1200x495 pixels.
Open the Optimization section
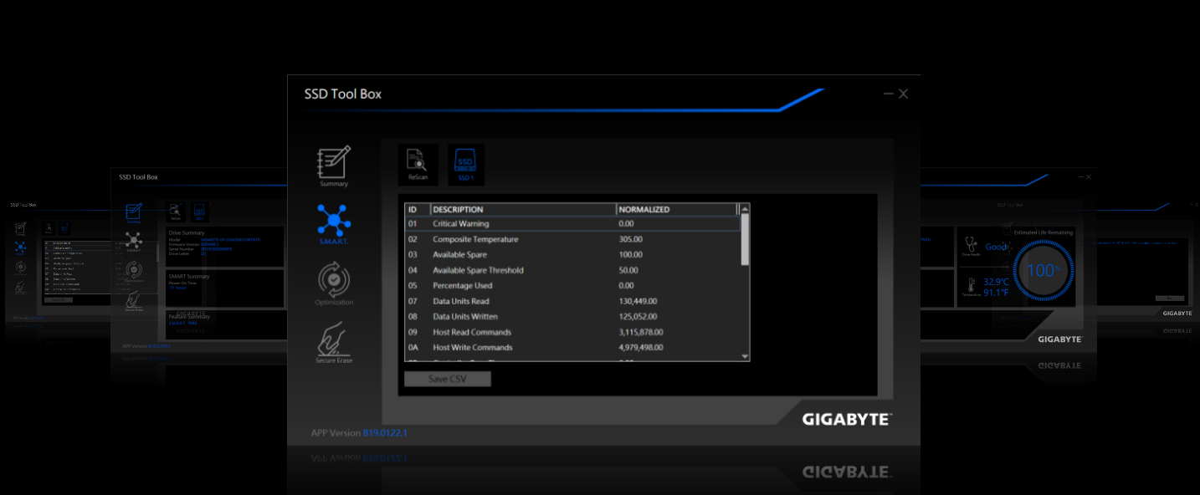click(334, 284)
